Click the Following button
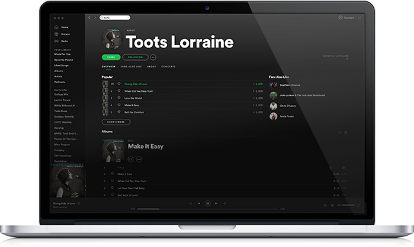The image size is (414, 247). pyautogui.click(x=135, y=57)
